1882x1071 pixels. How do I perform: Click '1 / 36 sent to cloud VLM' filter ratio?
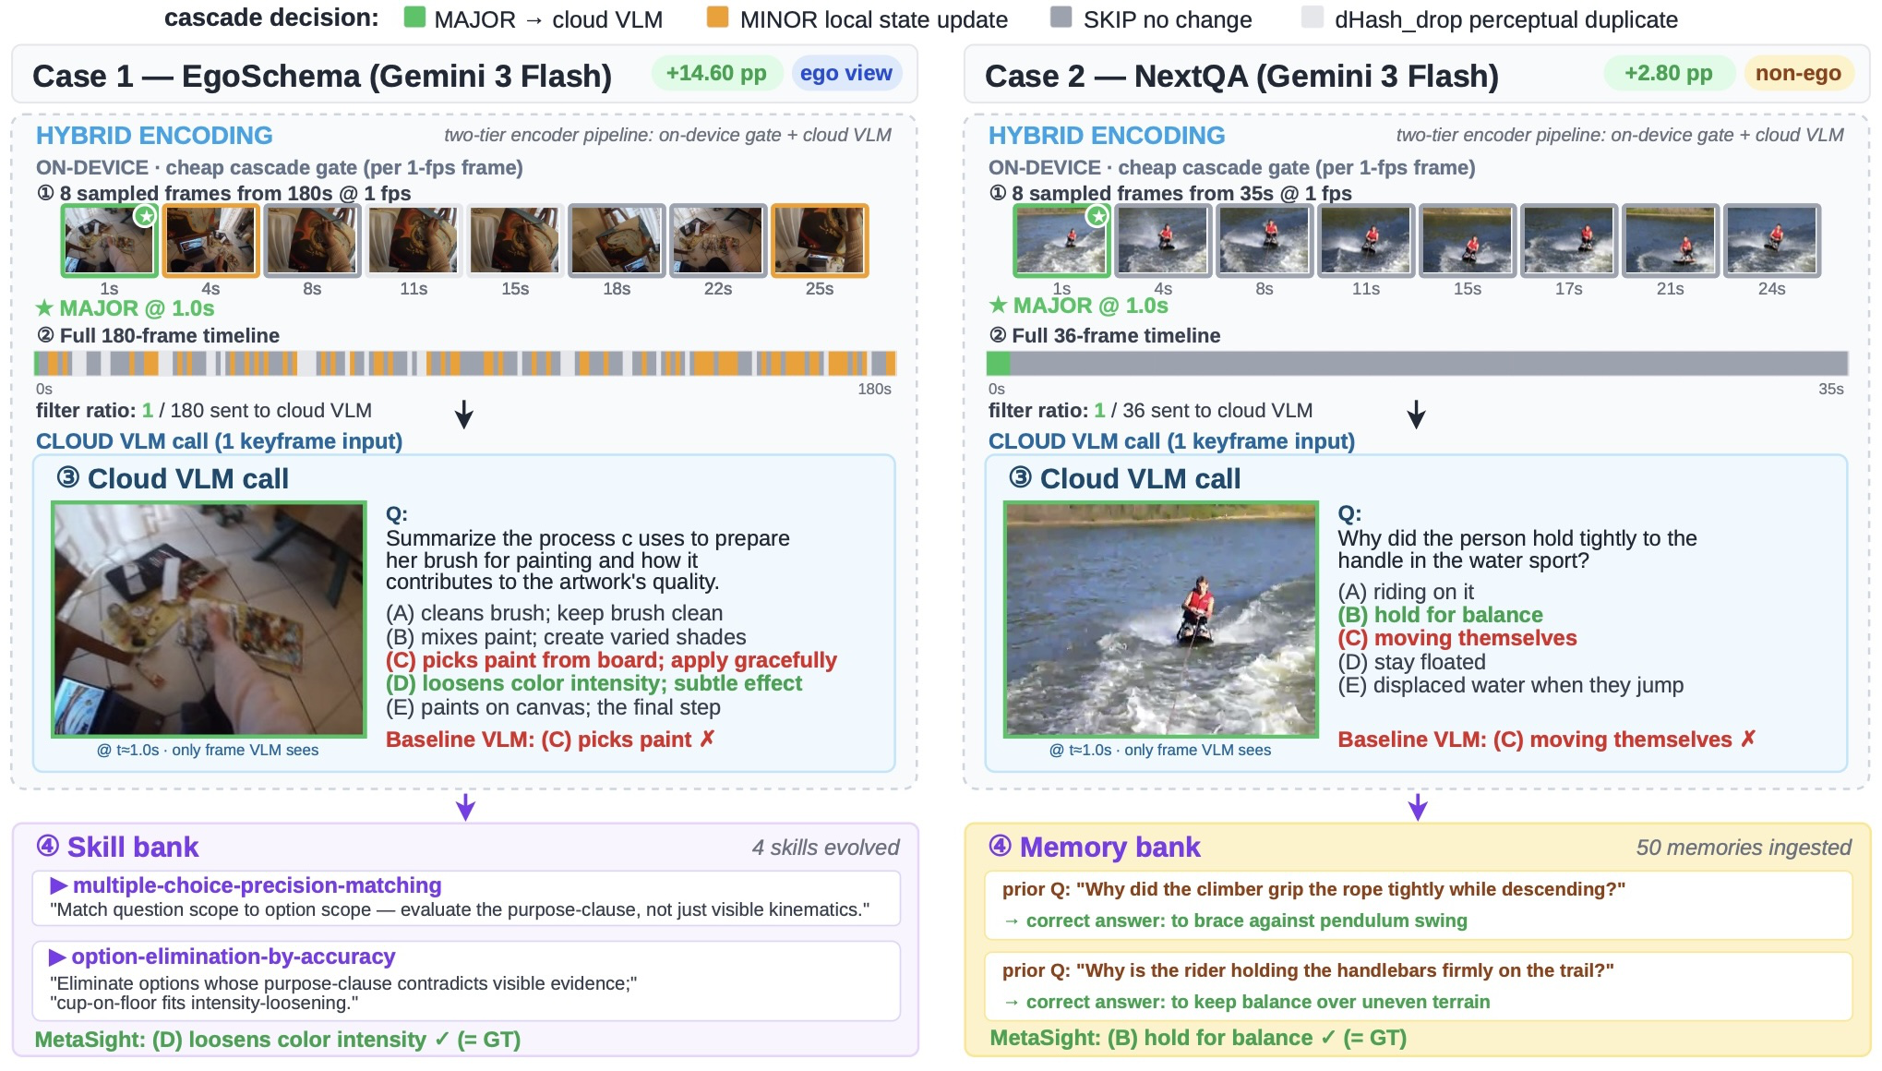point(1204,411)
